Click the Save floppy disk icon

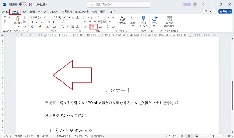pyautogui.click(x=31, y=4)
